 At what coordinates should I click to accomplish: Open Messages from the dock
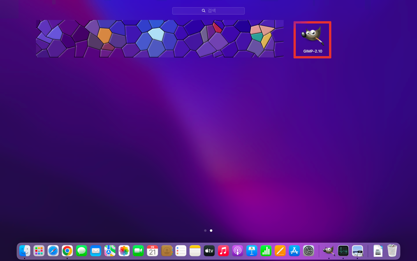coord(81,251)
